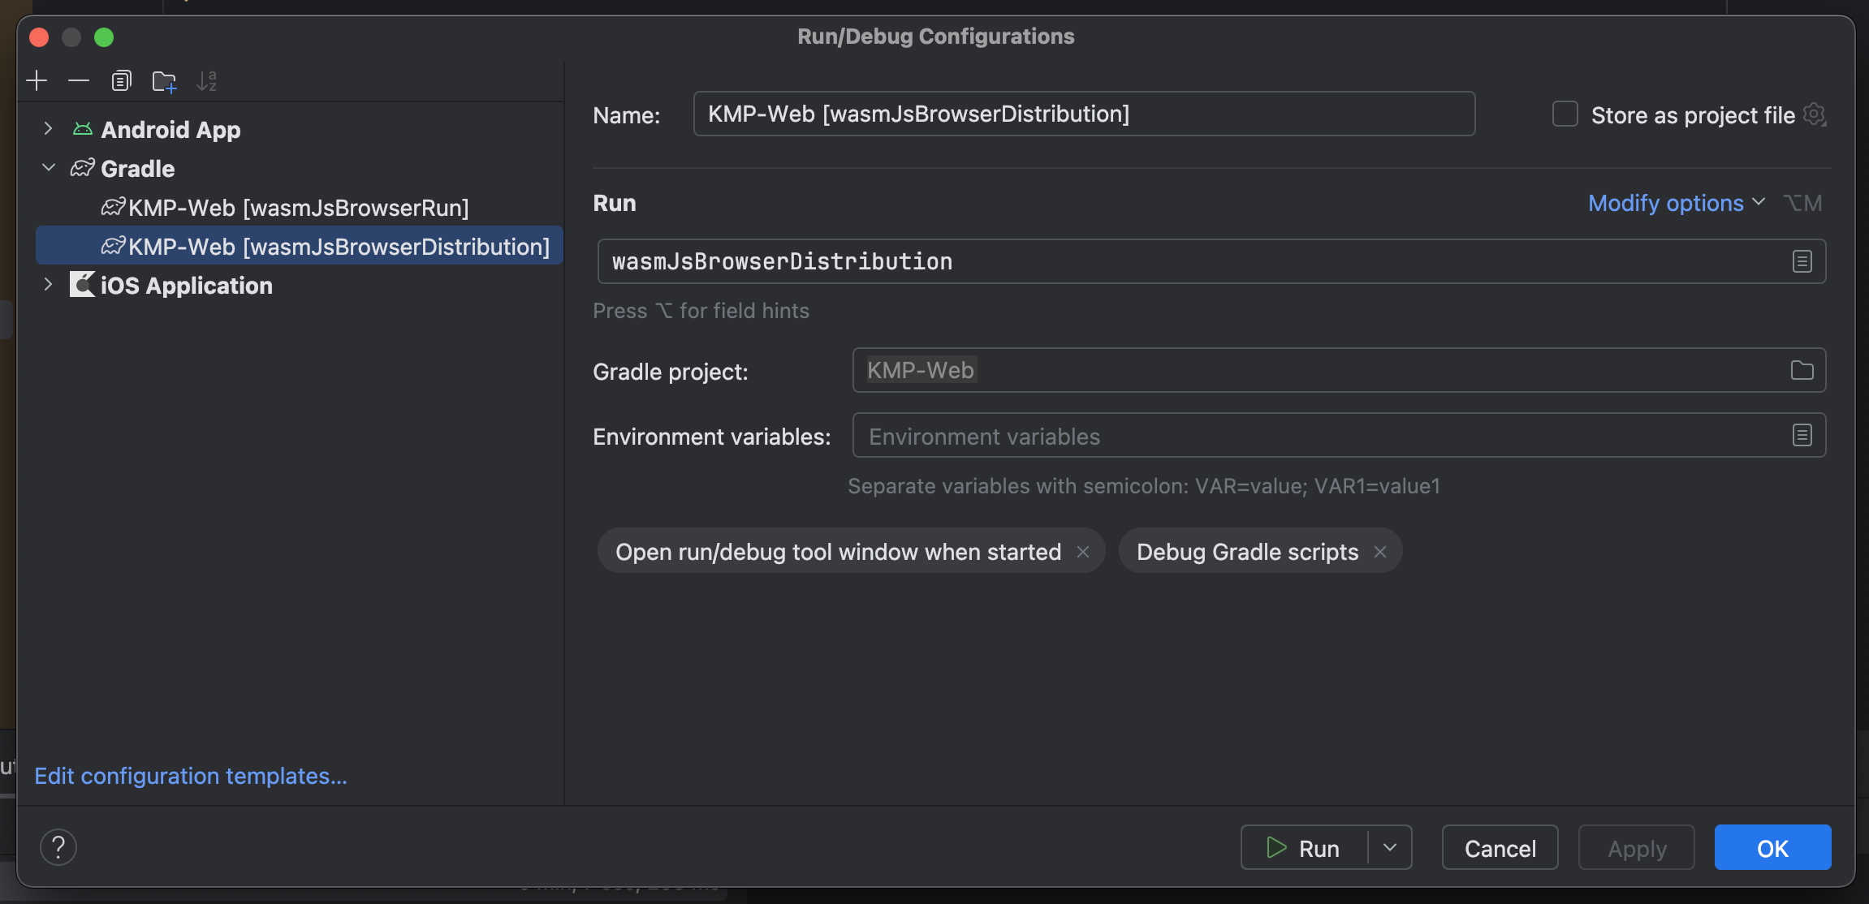Open the environment variables editor icon
The width and height of the screenshot is (1869, 904).
click(1802, 436)
